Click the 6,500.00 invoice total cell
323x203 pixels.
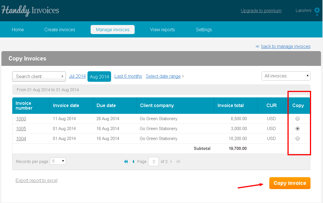coord(239,119)
